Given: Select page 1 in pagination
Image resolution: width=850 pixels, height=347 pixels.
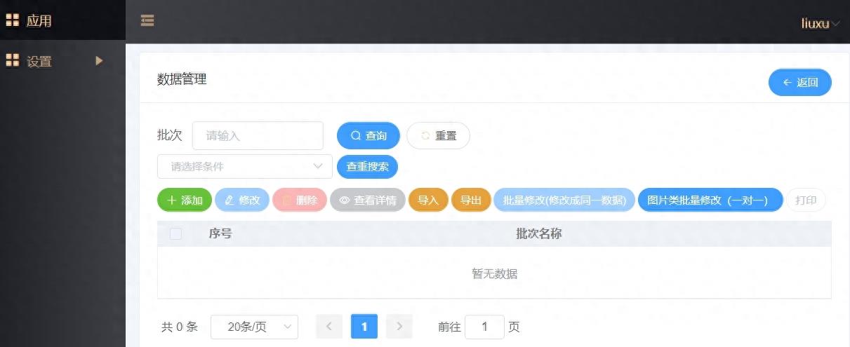Looking at the screenshot, I should coord(364,327).
